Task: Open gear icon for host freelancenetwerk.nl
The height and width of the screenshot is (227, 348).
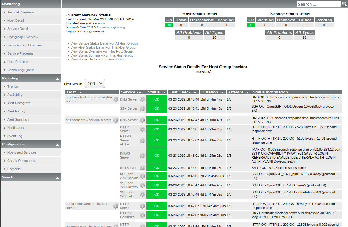Action: (x=116, y=206)
